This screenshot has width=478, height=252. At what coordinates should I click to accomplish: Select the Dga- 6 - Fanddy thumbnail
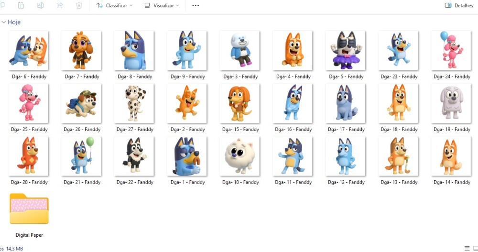[x=28, y=50]
